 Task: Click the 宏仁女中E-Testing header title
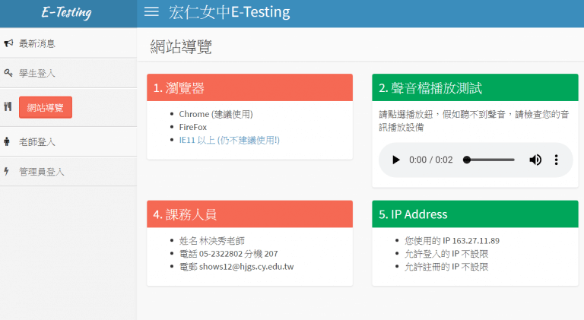pos(229,13)
